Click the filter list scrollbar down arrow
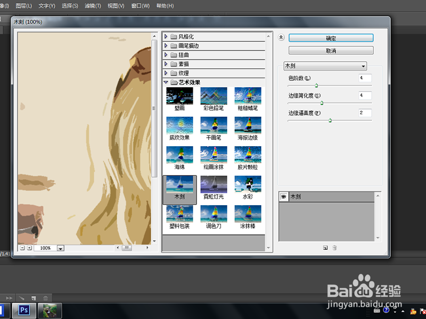426x319 pixels. pos(268,248)
